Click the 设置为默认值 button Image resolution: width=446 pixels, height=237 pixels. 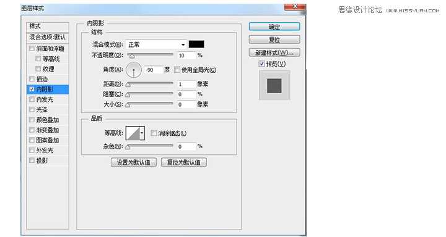point(134,162)
